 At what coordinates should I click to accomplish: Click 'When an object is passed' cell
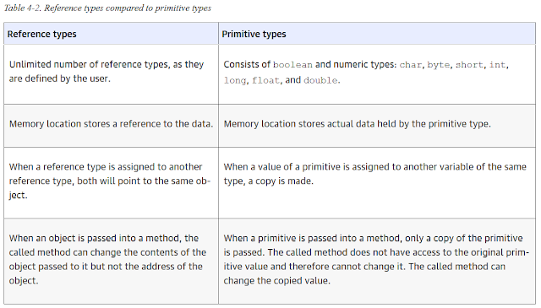111,261
